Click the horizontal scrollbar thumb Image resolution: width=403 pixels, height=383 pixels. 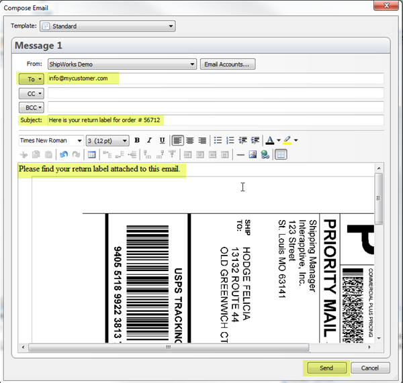coord(169,347)
